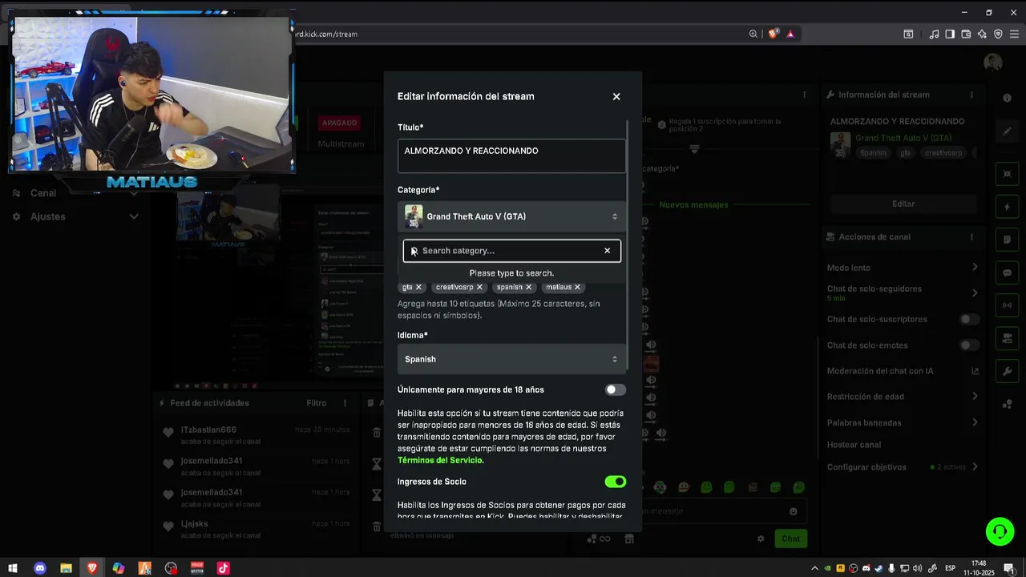The height and width of the screenshot is (577, 1026).
Task: Open the Brave music playlist icon
Action: point(934,34)
